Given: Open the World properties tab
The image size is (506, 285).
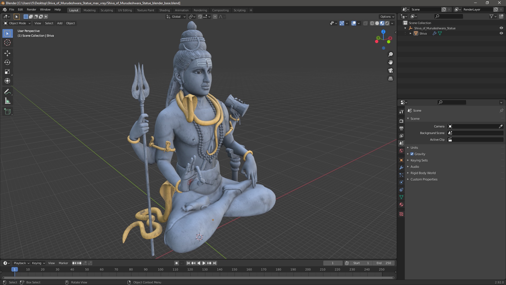Looking at the screenshot, I should (401, 151).
